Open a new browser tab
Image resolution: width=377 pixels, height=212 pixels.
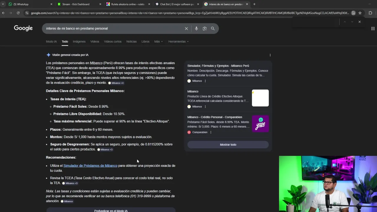pos(254,4)
